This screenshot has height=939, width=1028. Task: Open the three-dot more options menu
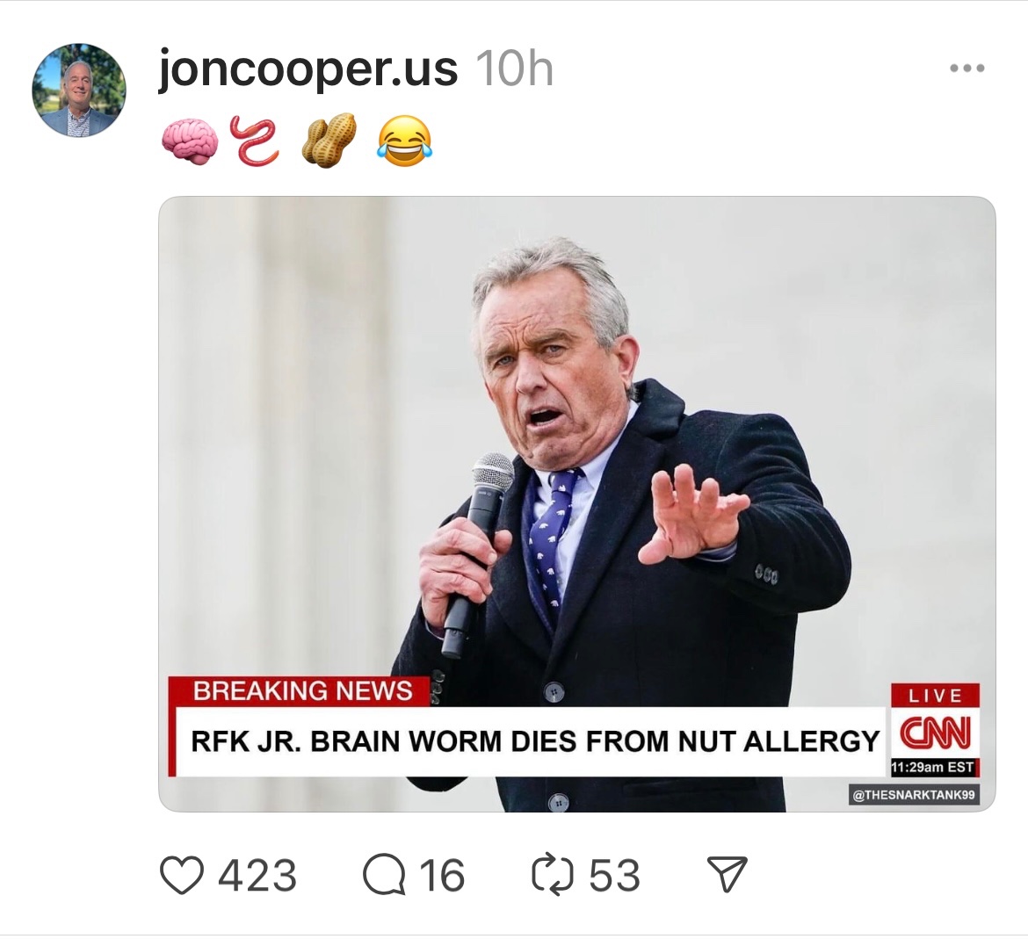coord(967,69)
